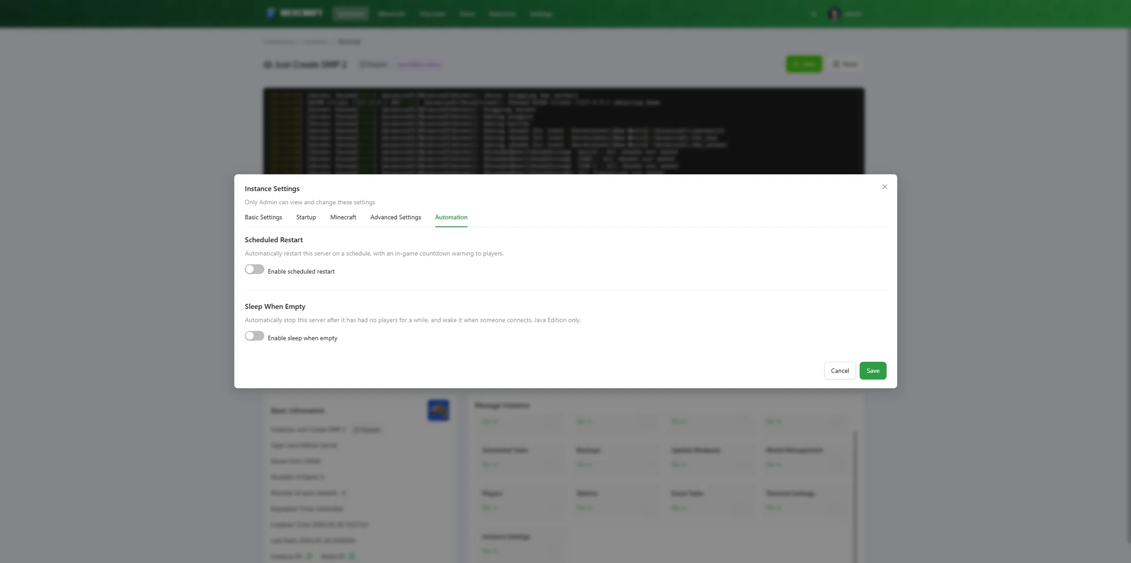Screen dimensions: 1131x563
Task: Click the Cancel button
Action: pyautogui.click(x=840, y=371)
